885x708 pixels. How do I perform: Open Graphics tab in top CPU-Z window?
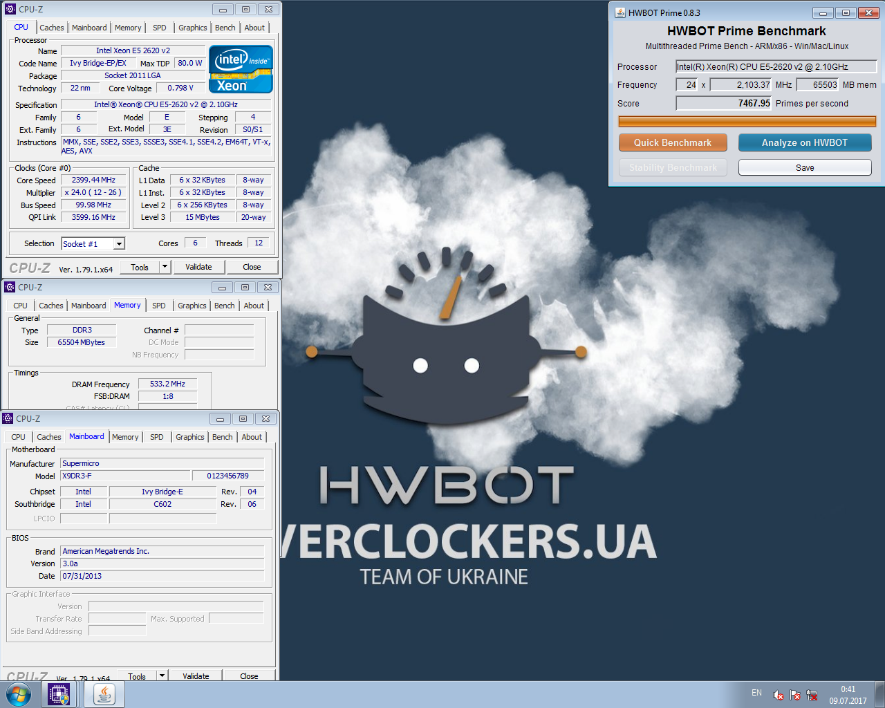(x=193, y=28)
